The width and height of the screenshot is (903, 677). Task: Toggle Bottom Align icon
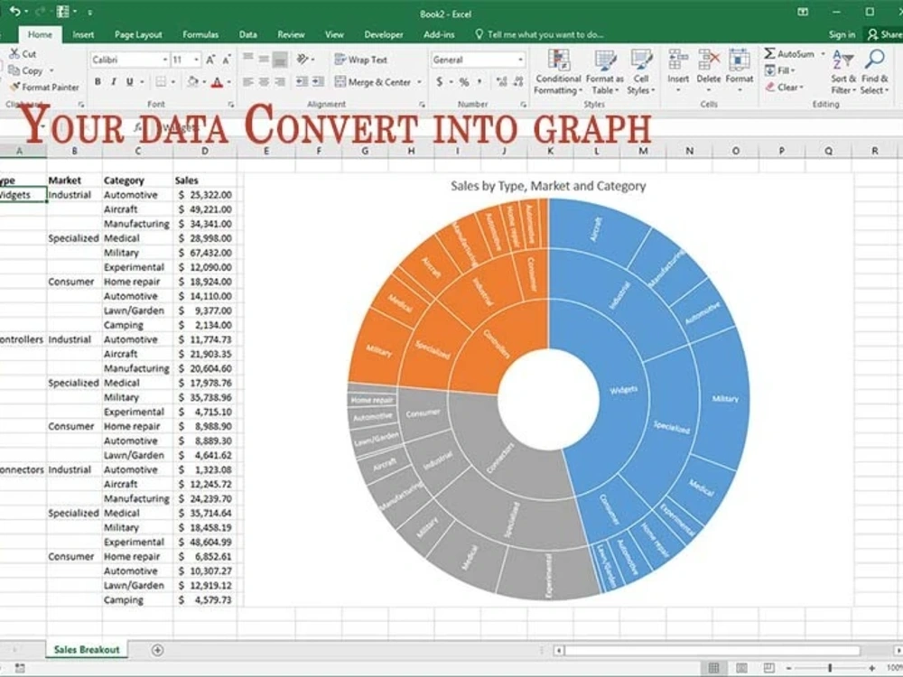point(280,59)
